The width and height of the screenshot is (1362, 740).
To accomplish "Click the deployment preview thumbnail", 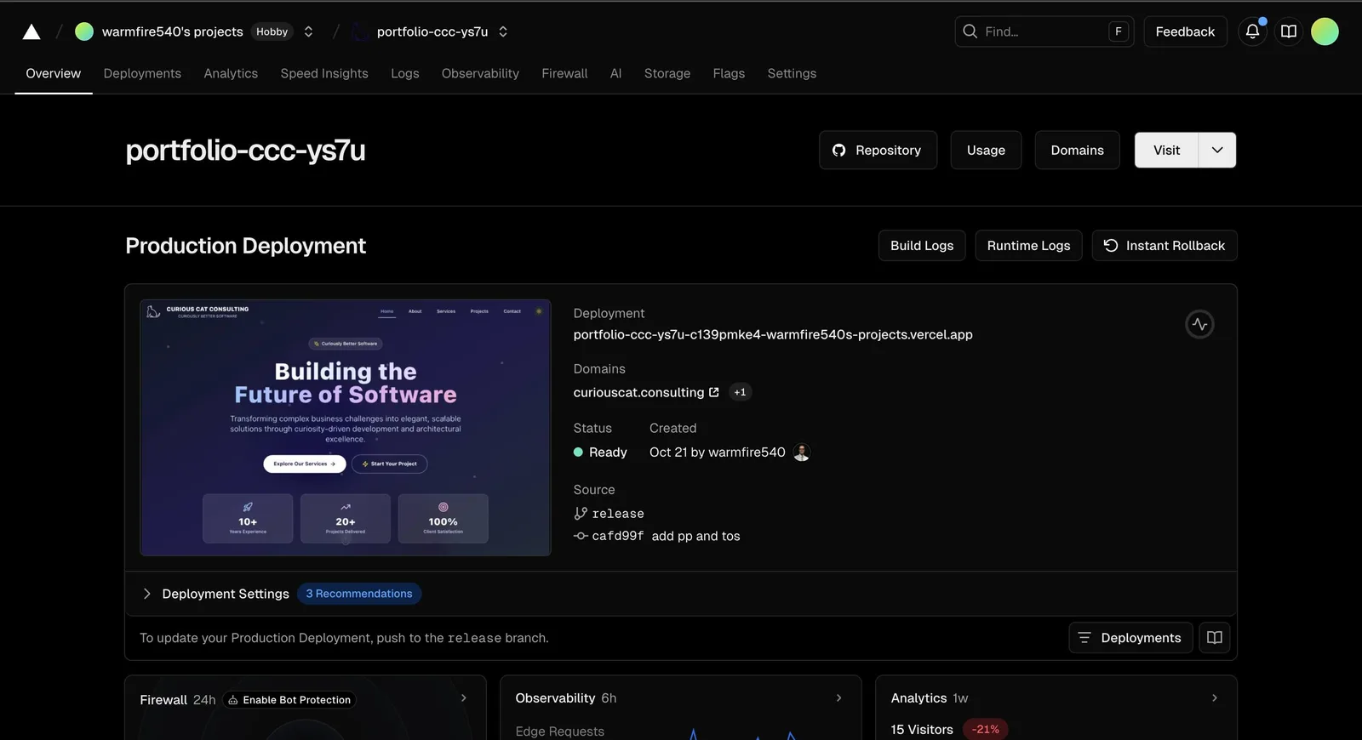I will (346, 428).
